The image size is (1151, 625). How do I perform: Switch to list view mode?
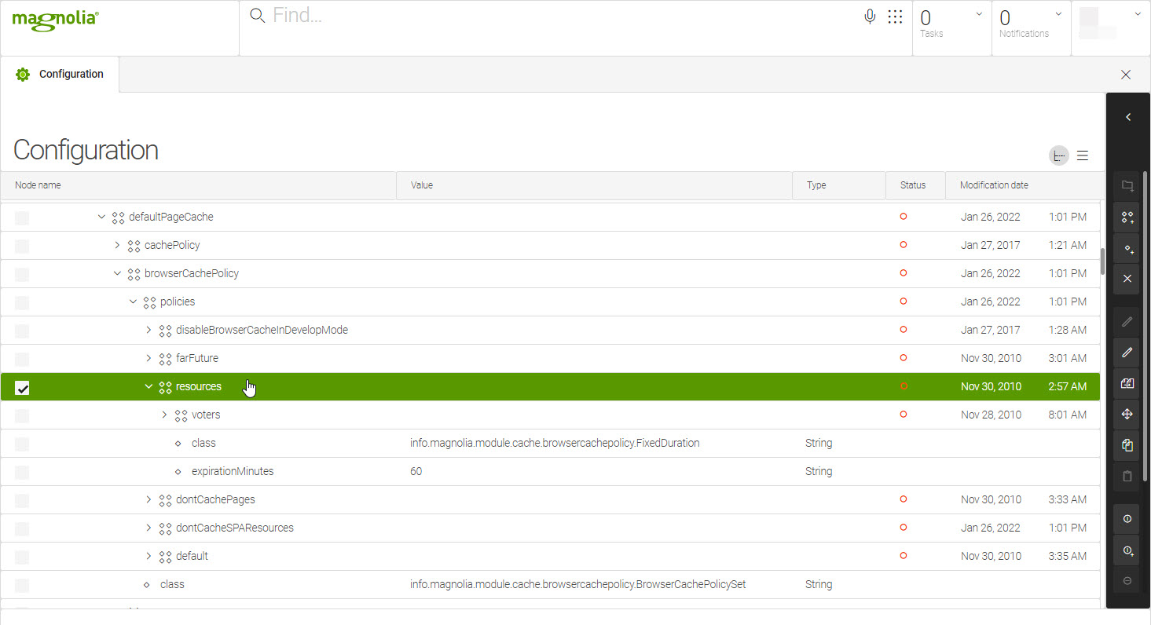(x=1083, y=155)
